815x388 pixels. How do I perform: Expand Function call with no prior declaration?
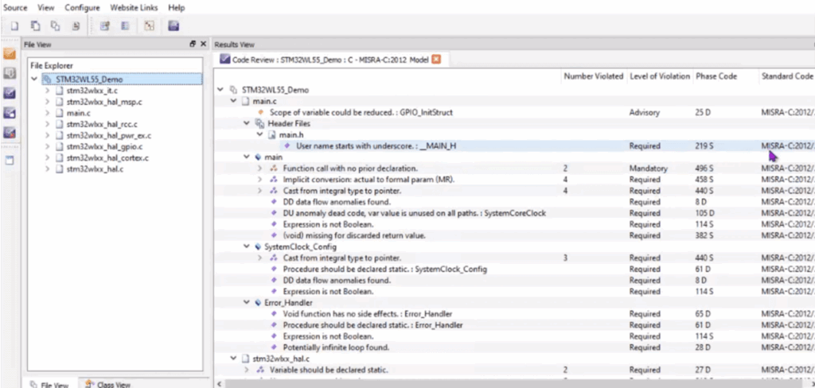click(x=260, y=169)
